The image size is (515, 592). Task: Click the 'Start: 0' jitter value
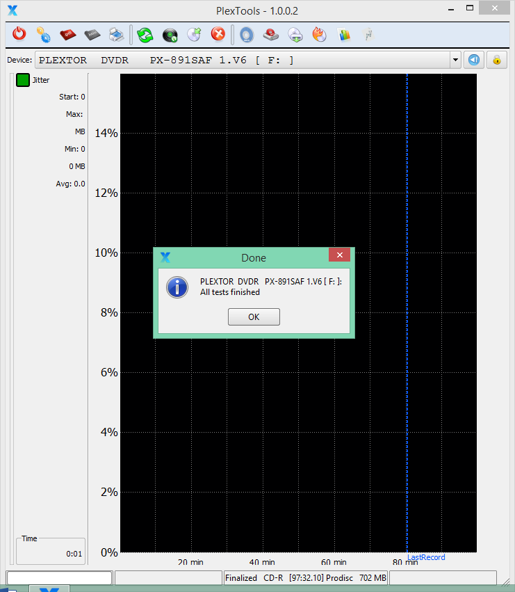[x=72, y=97]
